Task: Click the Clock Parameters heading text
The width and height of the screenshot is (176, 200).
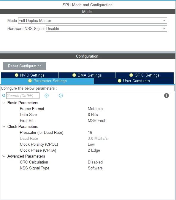Action: 23,126
